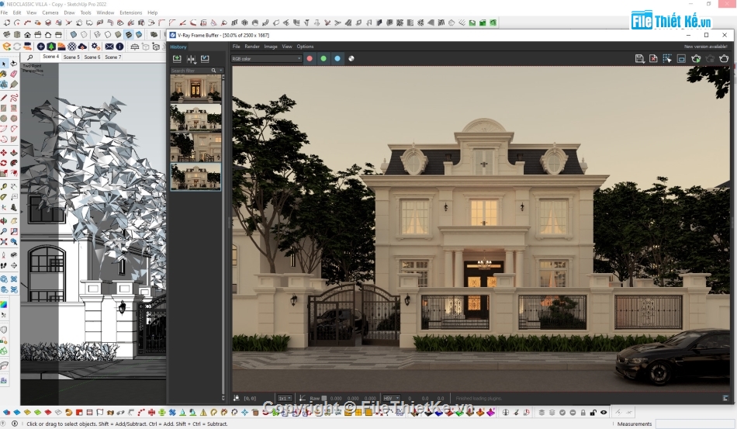Toggle the red channel in VFB

tap(310, 59)
